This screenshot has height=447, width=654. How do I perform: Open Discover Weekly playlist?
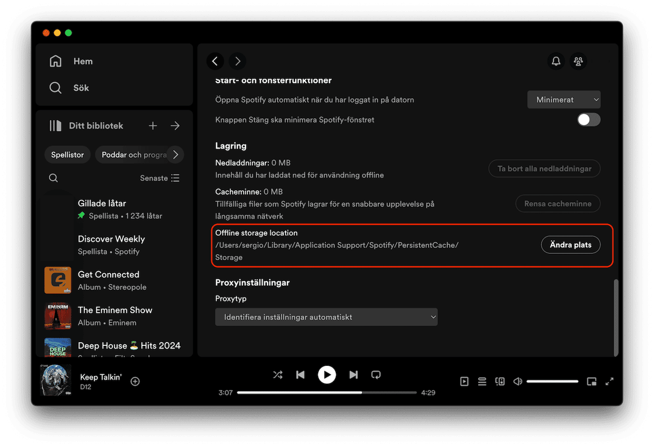click(114, 244)
